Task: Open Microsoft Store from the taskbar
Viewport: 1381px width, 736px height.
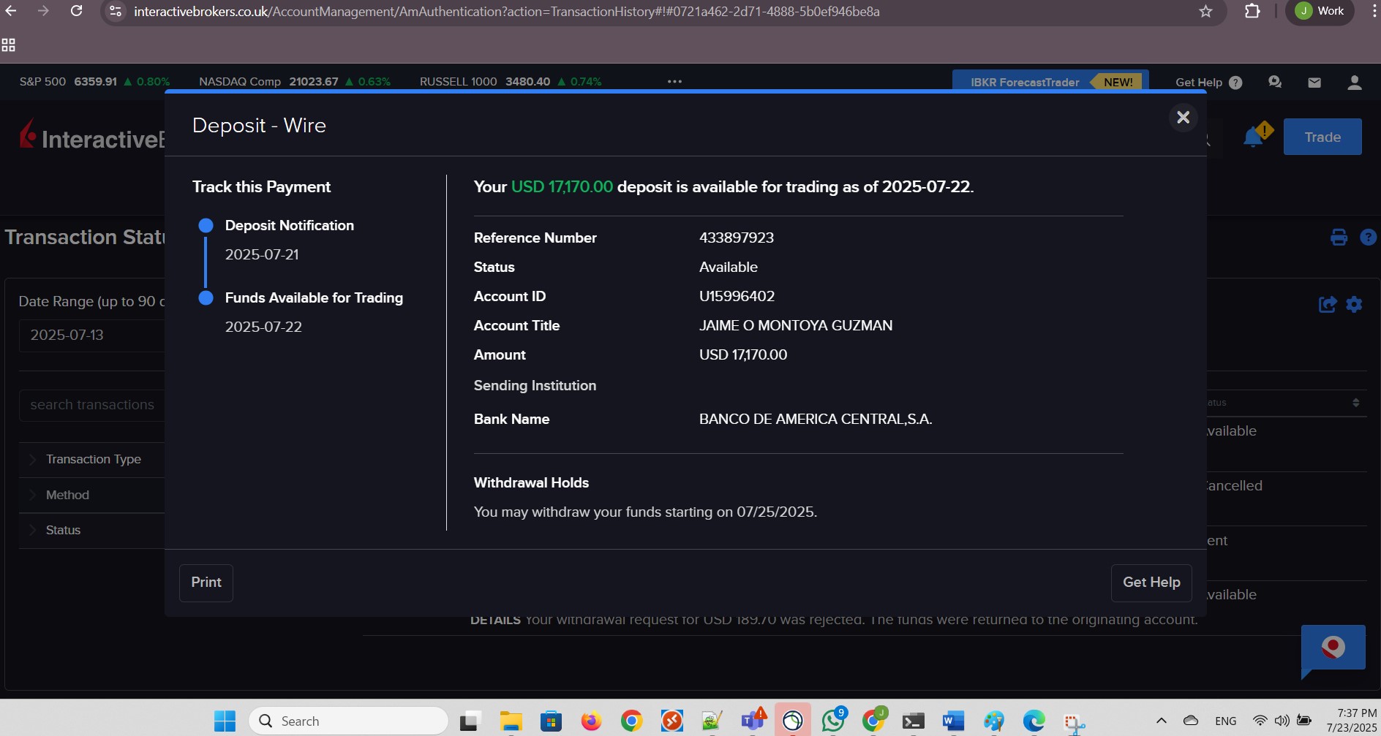Action: tap(551, 721)
